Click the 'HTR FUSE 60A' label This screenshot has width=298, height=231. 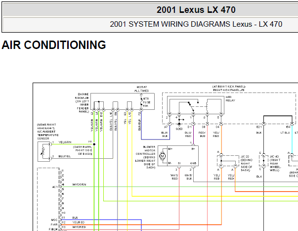pyautogui.click(x=147, y=102)
